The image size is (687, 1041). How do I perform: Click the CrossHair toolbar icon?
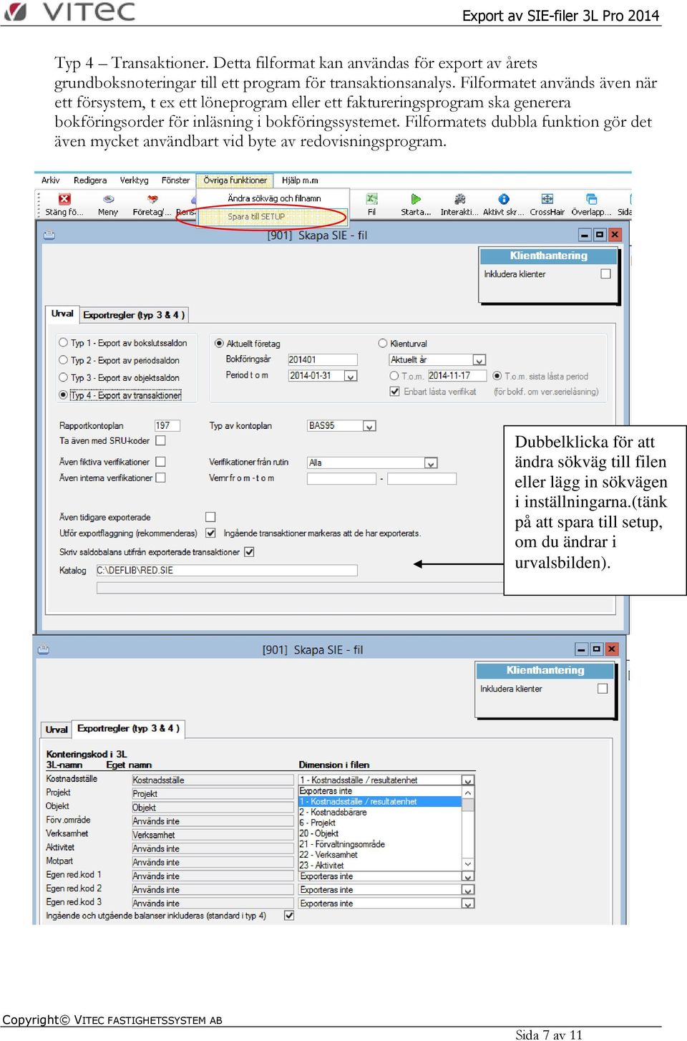(x=547, y=199)
